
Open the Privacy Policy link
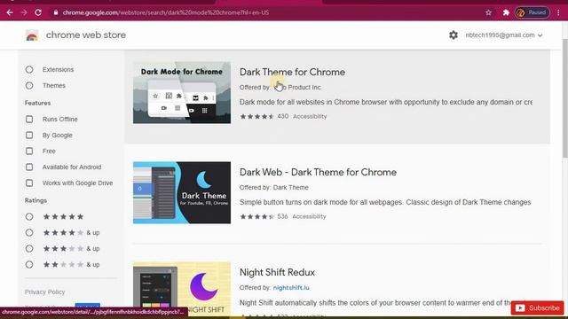point(44,292)
